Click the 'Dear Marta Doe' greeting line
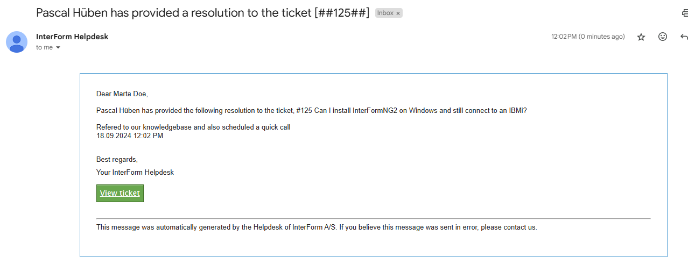 pos(122,94)
